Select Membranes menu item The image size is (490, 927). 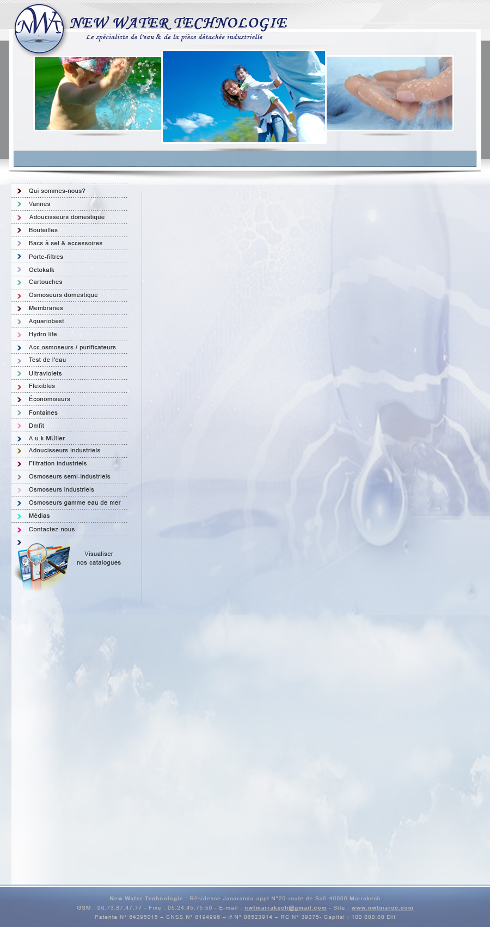tap(46, 308)
